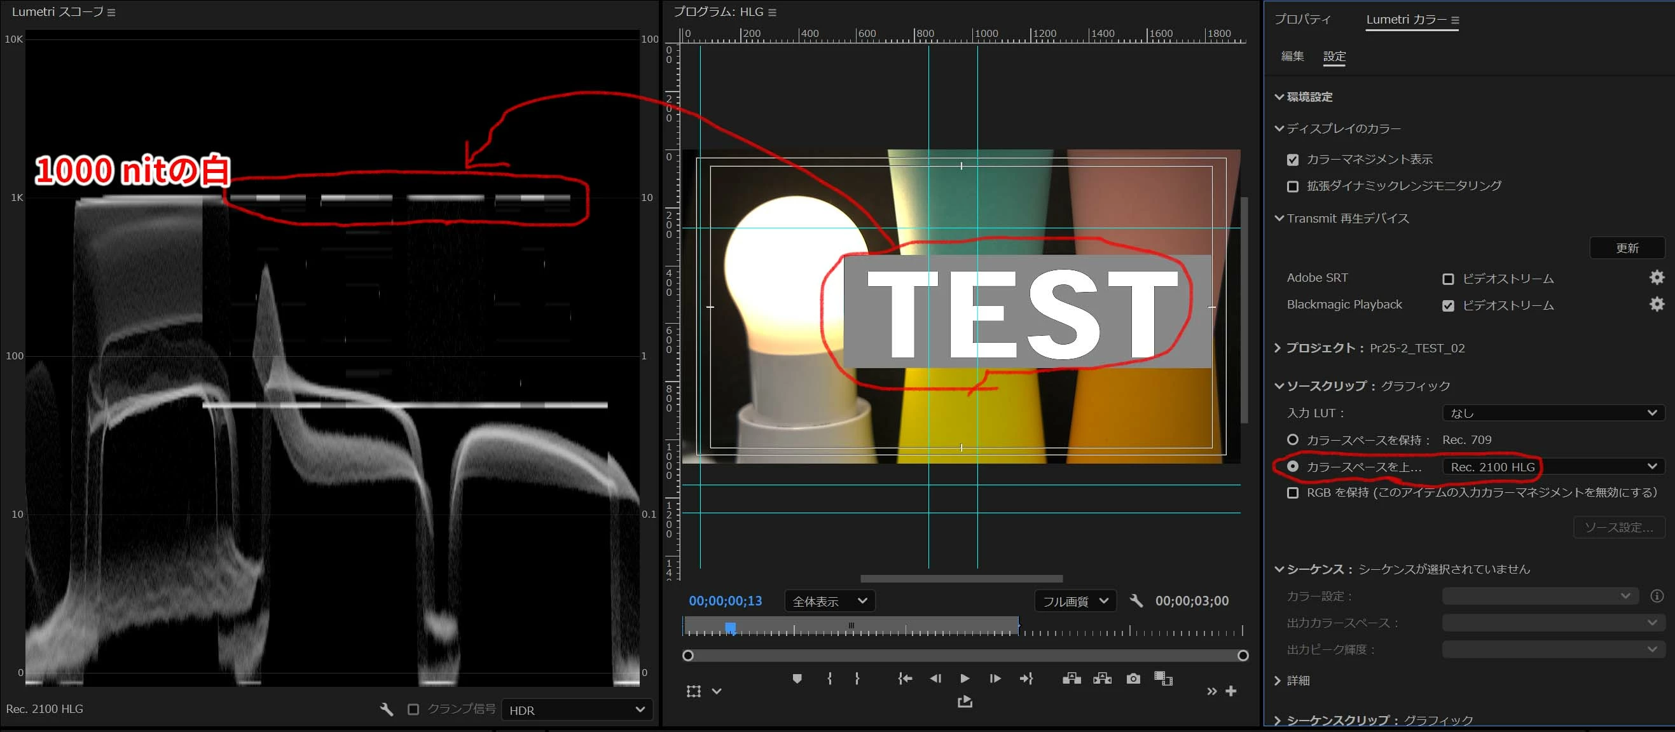Click the Lift button icon
This screenshot has width=1675, height=732.
pos(1071,679)
